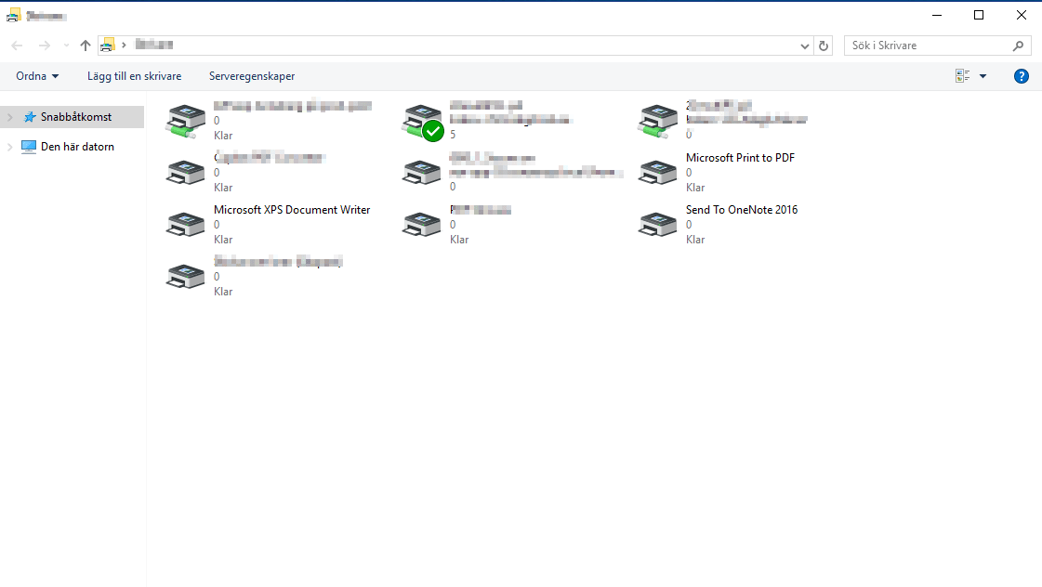Open the Ordna dropdown menu
This screenshot has height=587, width=1042.
click(36, 75)
